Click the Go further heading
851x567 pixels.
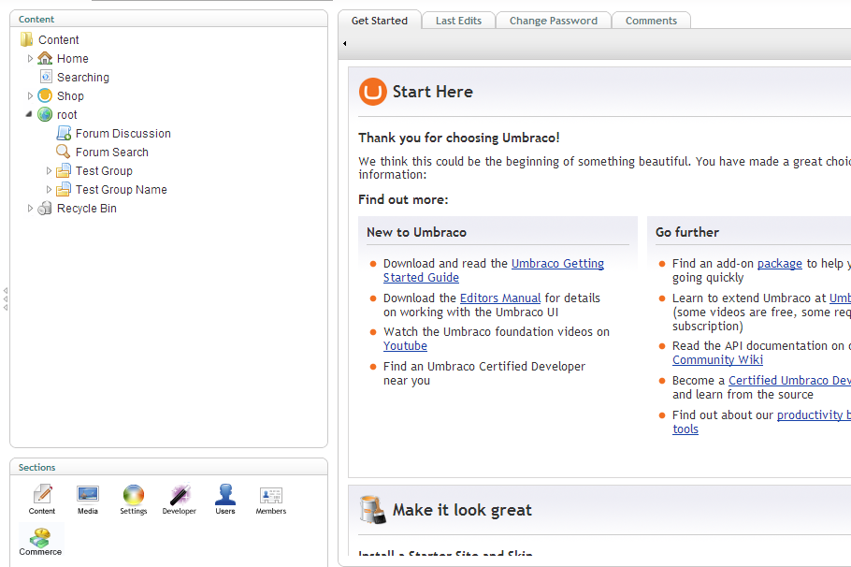pos(687,232)
